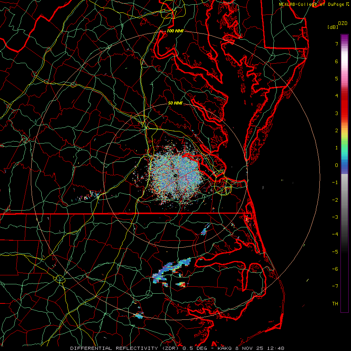
Task: Click the TH threshold label on scale
Action: (x=335, y=304)
